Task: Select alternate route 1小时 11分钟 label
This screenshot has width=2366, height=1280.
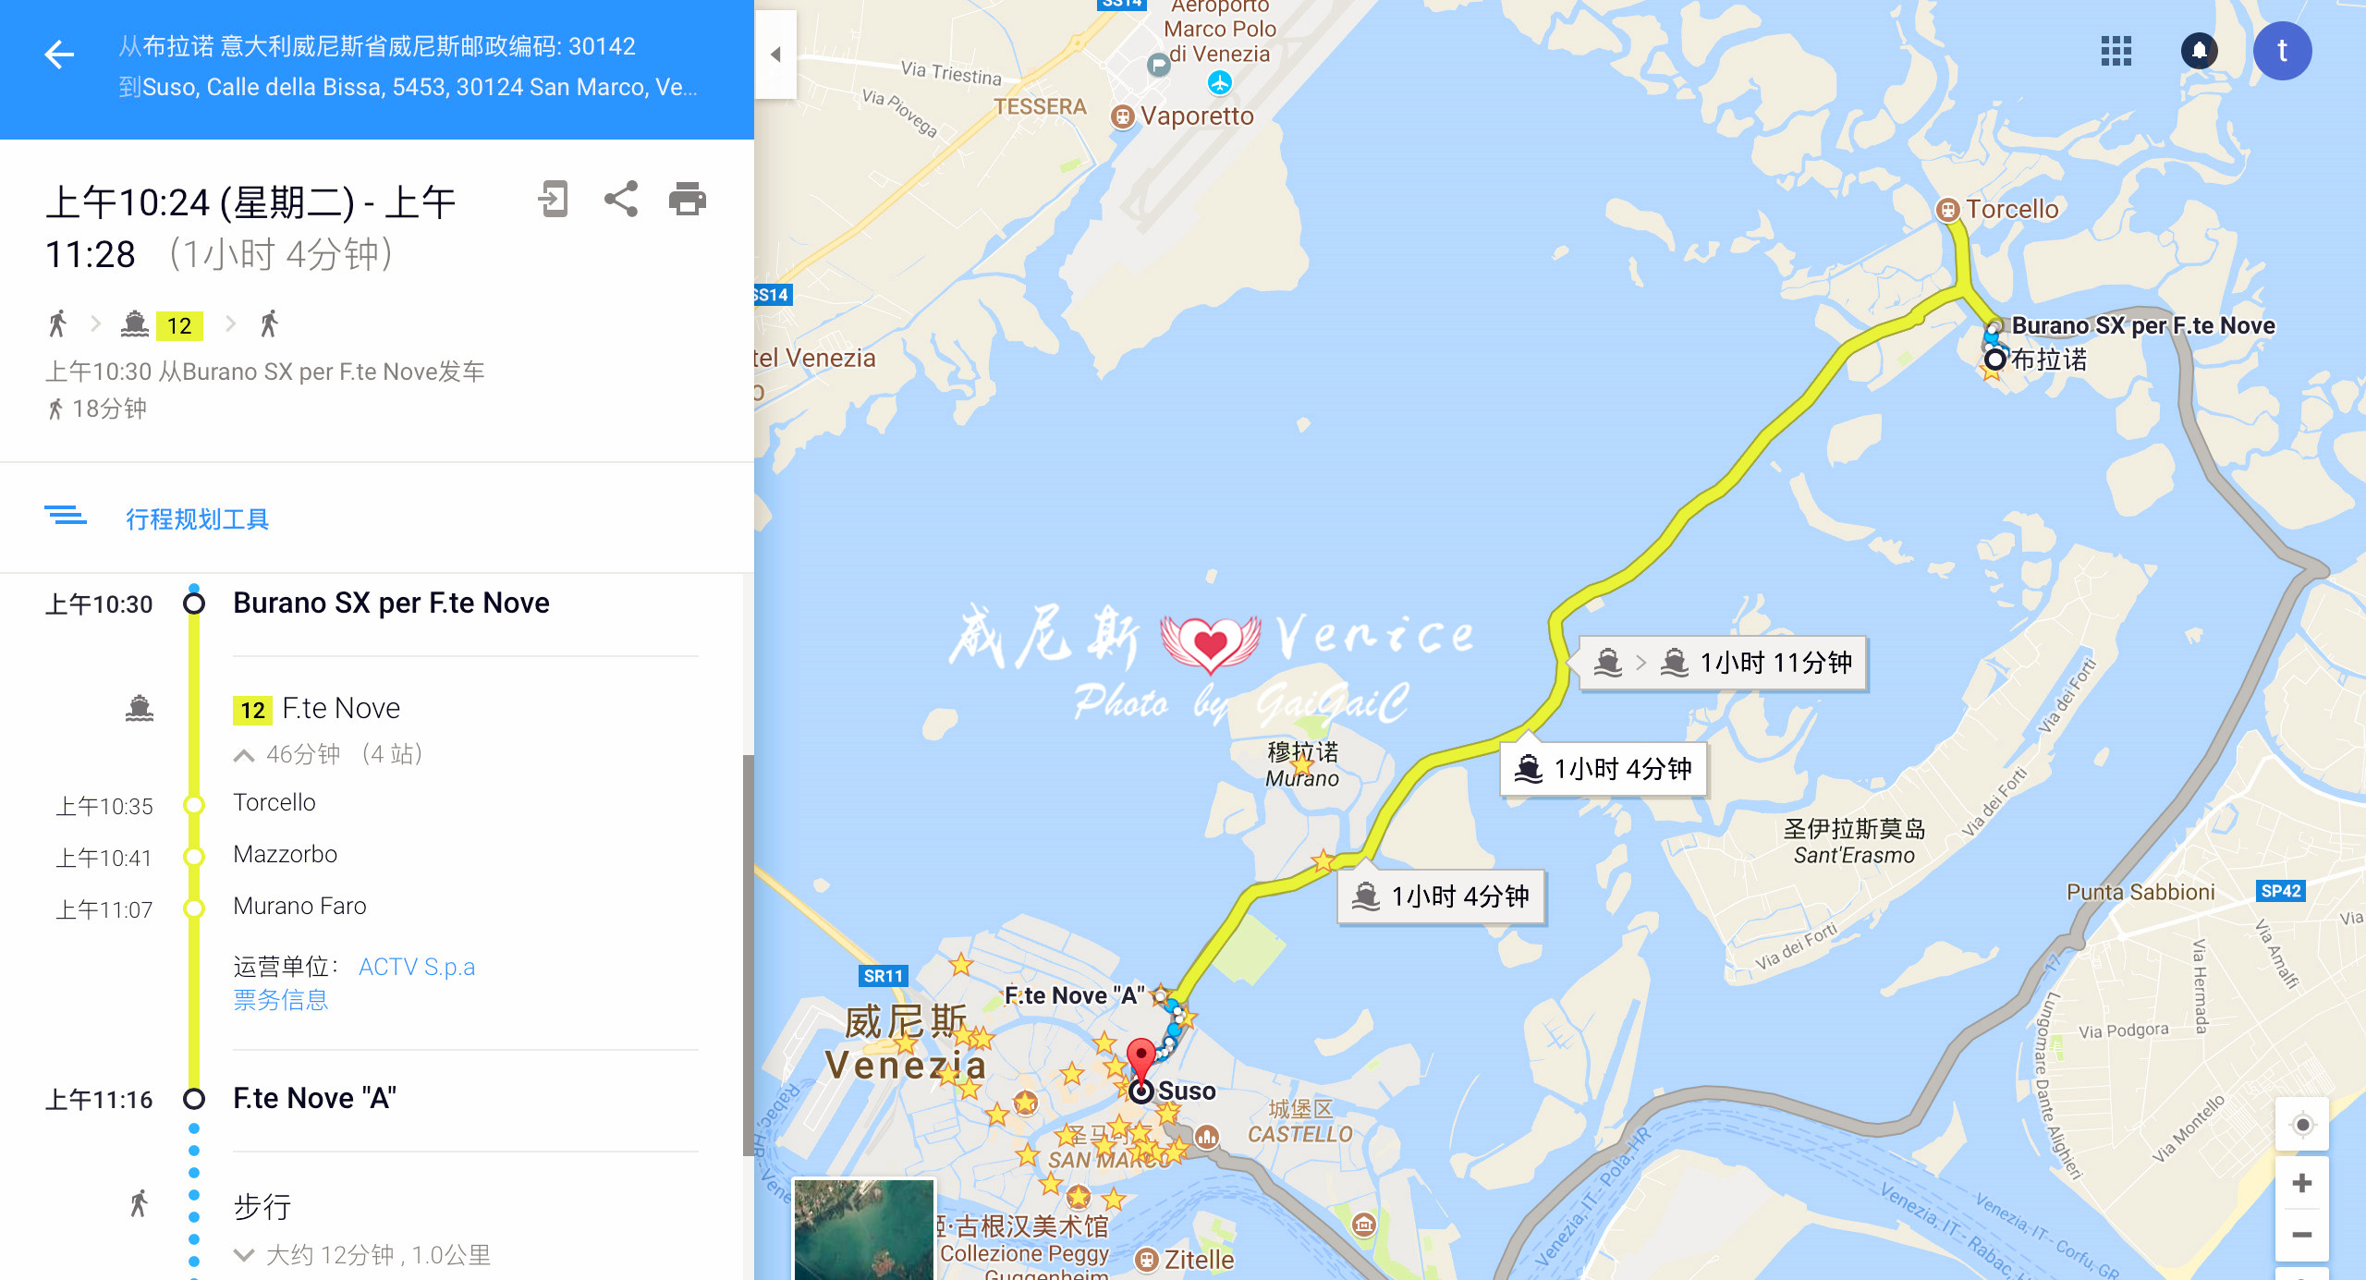Action: 1723,663
